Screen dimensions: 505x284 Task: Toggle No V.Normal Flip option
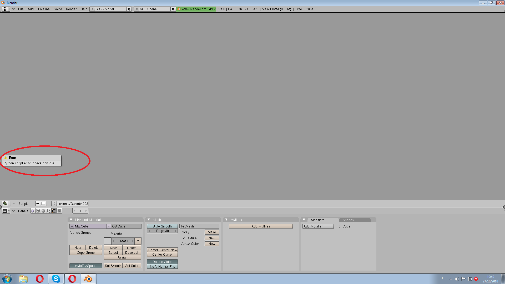pos(162,267)
